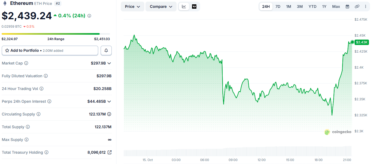Click the $2,324.97 range low value
The height and width of the screenshot is (164, 373).
[10, 39]
